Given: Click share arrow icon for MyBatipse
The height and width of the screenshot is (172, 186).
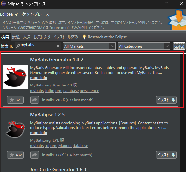Looking at the screenshot, I should [x=35, y=155].
